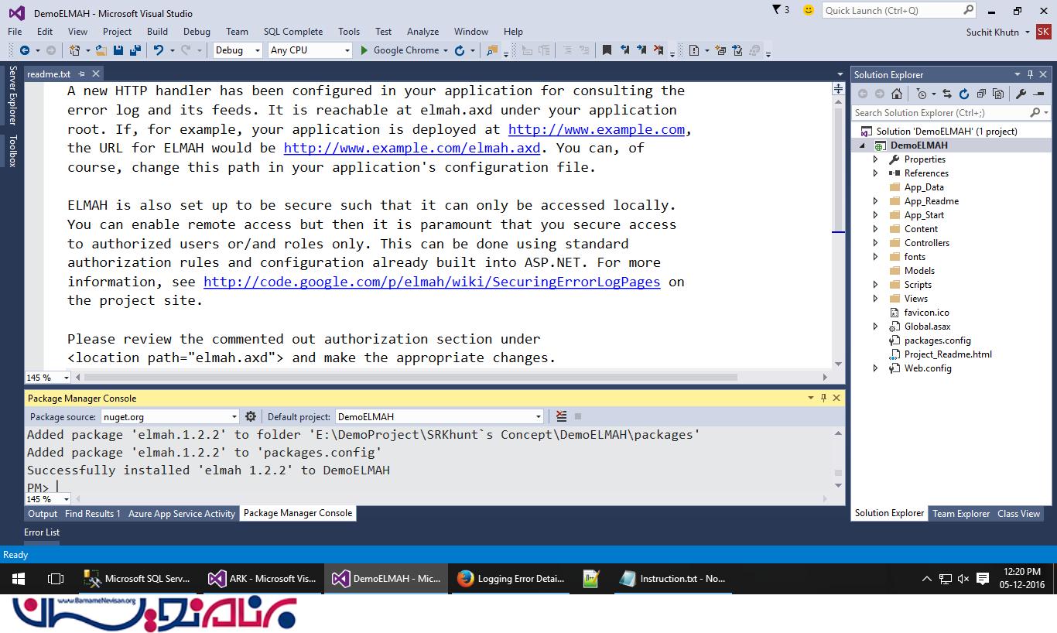Toggle Preview Selected Items in Solution Explorer
Screen dimensions: 1057x633
pos(1039,94)
